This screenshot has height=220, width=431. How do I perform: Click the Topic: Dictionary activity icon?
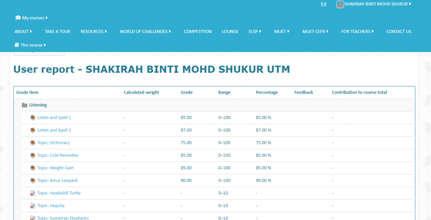33,143
